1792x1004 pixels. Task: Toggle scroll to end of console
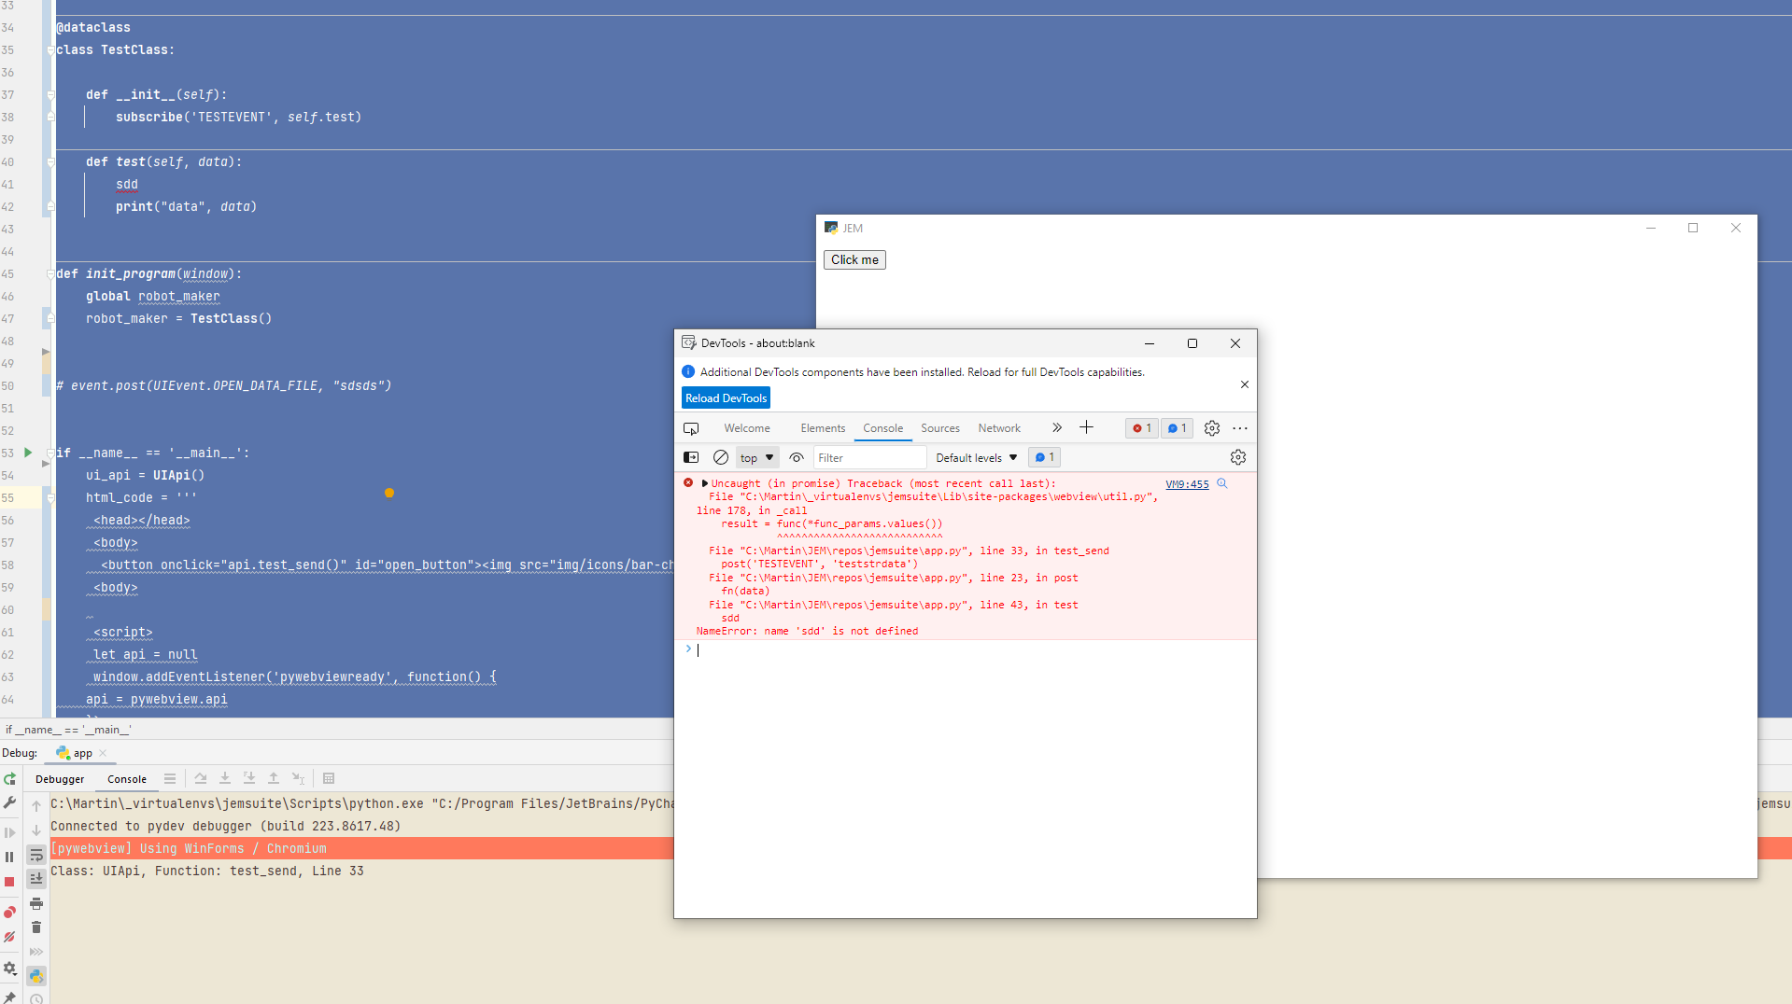coord(36,878)
